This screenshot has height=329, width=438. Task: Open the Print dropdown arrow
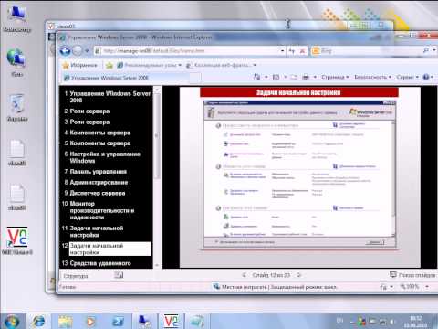click(315, 78)
